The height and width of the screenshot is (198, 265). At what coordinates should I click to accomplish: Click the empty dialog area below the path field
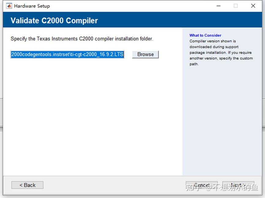[x=92, y=117]
